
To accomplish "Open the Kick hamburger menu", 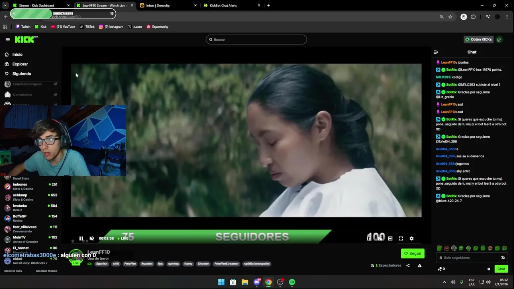I will pyautogui.click(x=8, y=39).
